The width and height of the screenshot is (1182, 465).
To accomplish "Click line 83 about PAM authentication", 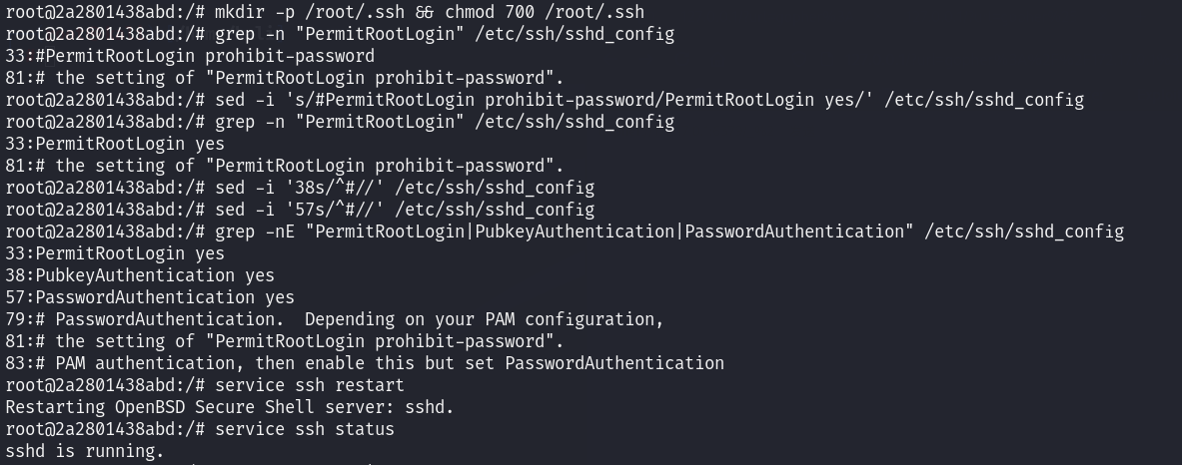I will pyautogui.click(x=365, y=363).
